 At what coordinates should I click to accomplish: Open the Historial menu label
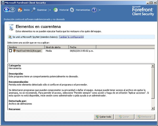(64, 10)
